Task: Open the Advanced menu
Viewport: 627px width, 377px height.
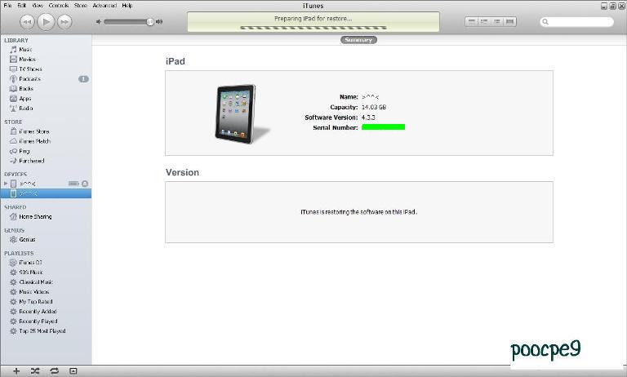Action: click(x=104, y=6)
